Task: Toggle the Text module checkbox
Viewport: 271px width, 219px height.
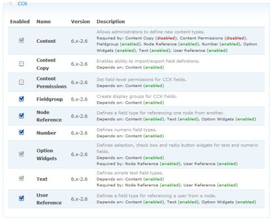Action: pyautogui.click(x=21, y=178)
